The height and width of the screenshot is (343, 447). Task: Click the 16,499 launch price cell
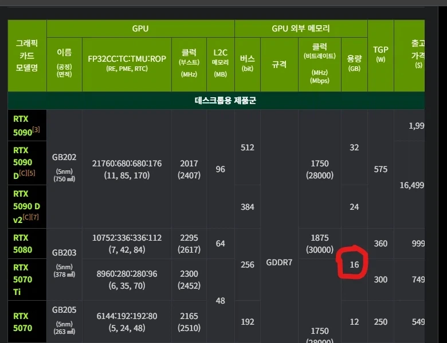click(410, 185)
